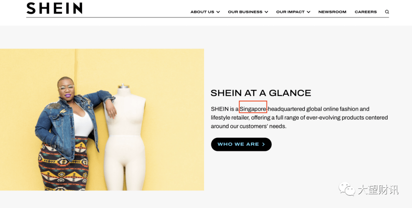This screenshot has width=412, height=208.
Task: Click the WHO WE ARE button text
Action: point(238,144)
